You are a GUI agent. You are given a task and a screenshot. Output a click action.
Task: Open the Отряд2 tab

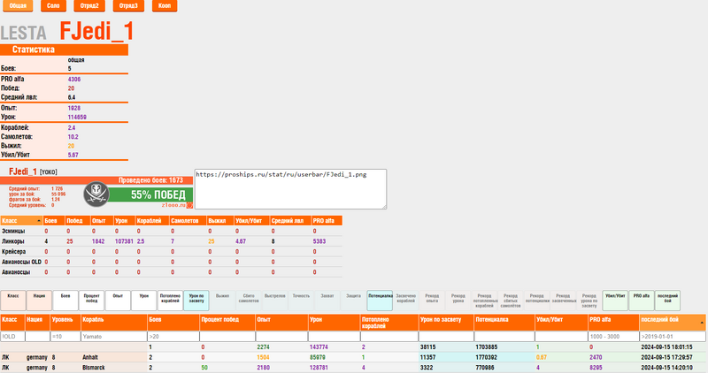[91, 5]
